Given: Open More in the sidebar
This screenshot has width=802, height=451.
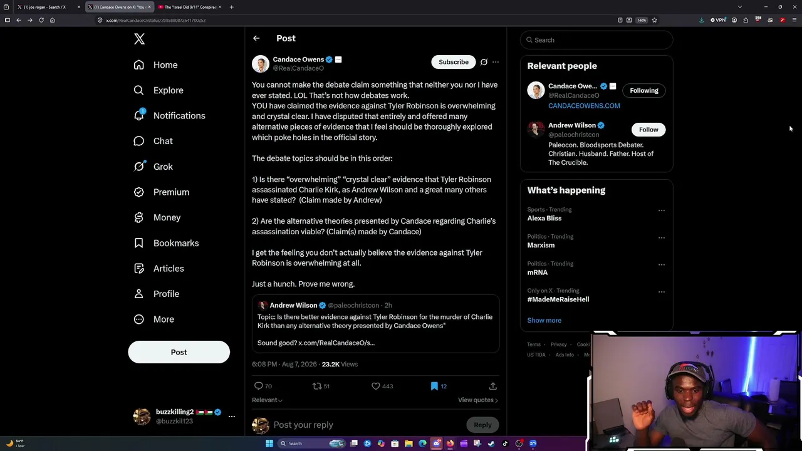Looking at the screenshot, I should (154, 319).
